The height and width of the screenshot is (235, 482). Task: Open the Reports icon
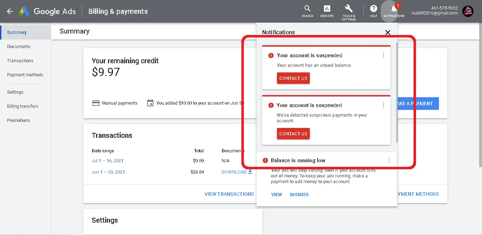click(327, 11)
